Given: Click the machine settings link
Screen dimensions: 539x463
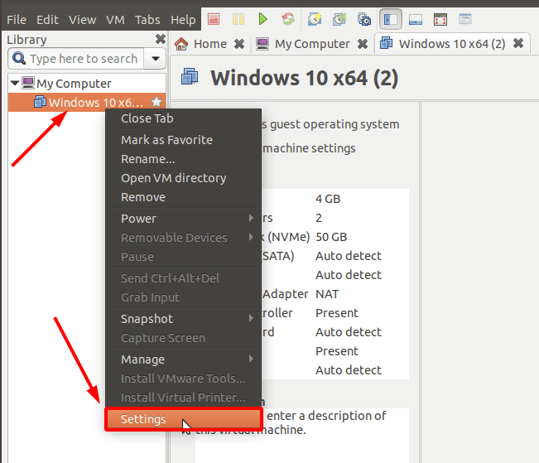Looking at the screenshot, I should [x=309, y=148].
